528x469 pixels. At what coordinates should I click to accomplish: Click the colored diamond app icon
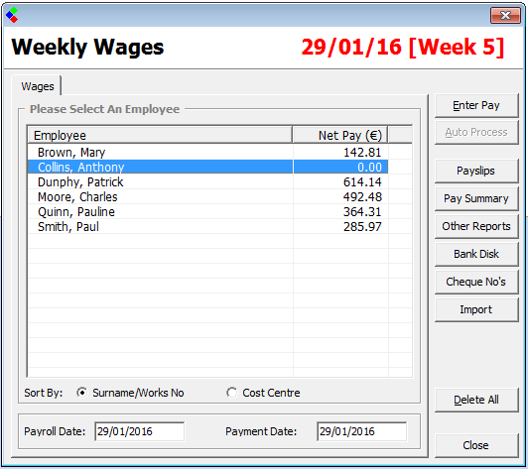(12, 15)
